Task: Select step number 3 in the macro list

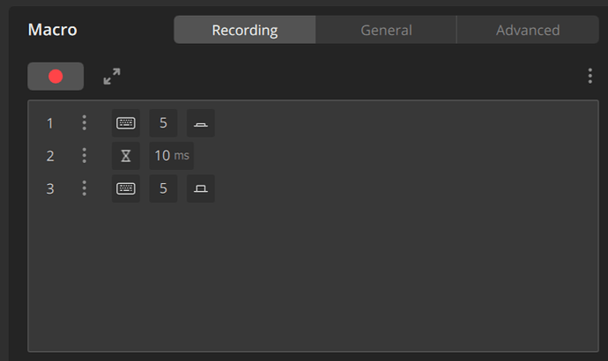Action: [50, 189]
